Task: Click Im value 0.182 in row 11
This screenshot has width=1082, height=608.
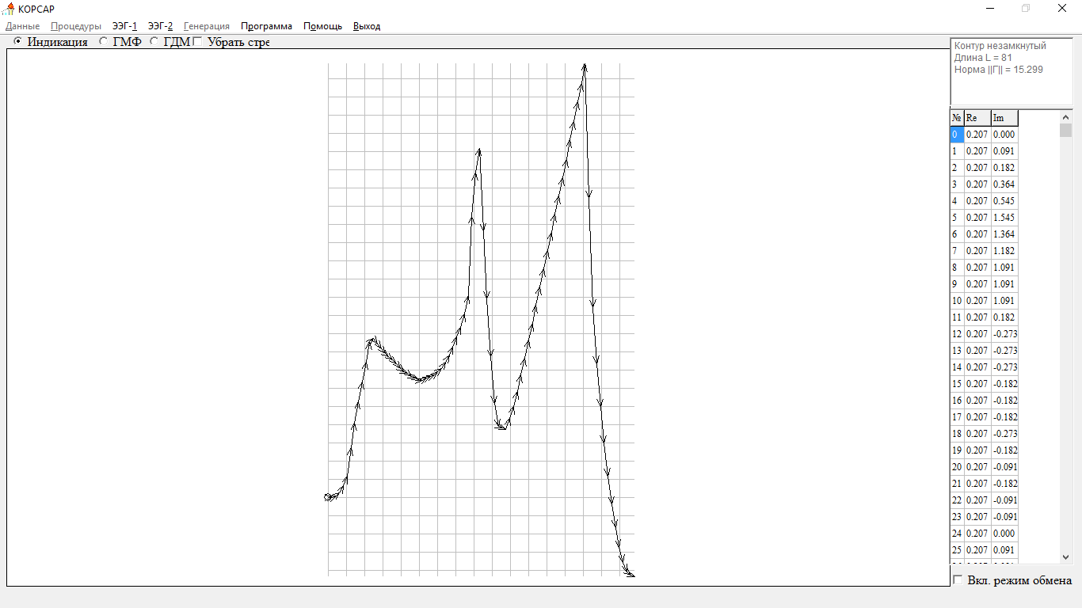Action: [1004, 317]
